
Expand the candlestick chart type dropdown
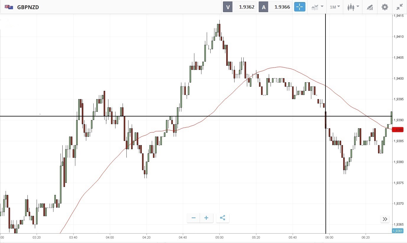[x=353, y=7]
